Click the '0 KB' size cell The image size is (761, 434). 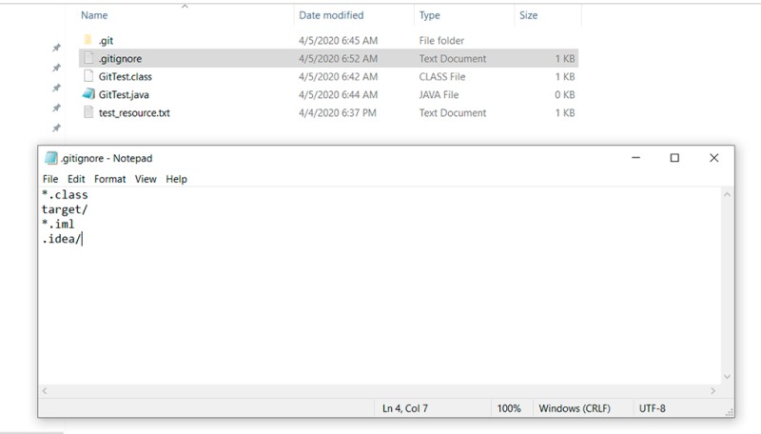click(x=565, y=94)
